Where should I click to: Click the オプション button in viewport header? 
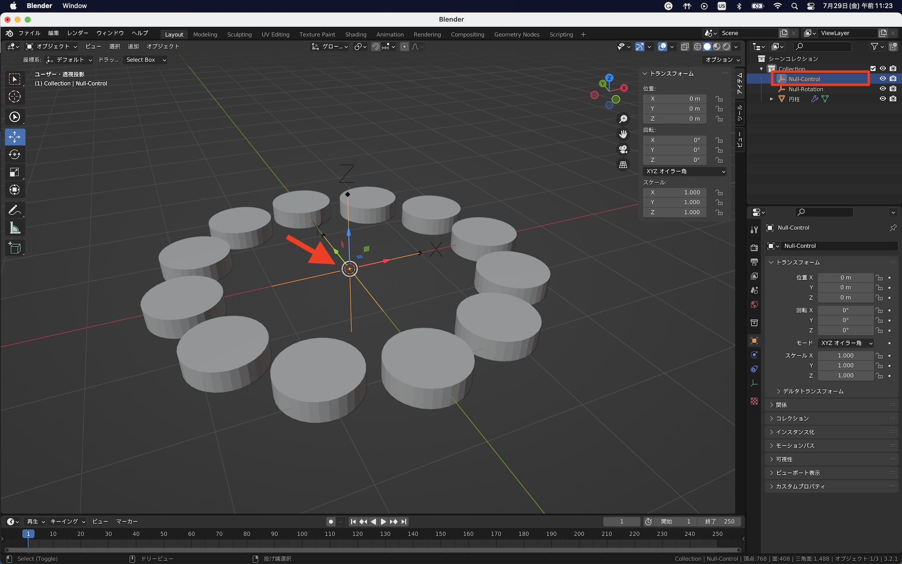pyautogui.click(x=723, y=60)
